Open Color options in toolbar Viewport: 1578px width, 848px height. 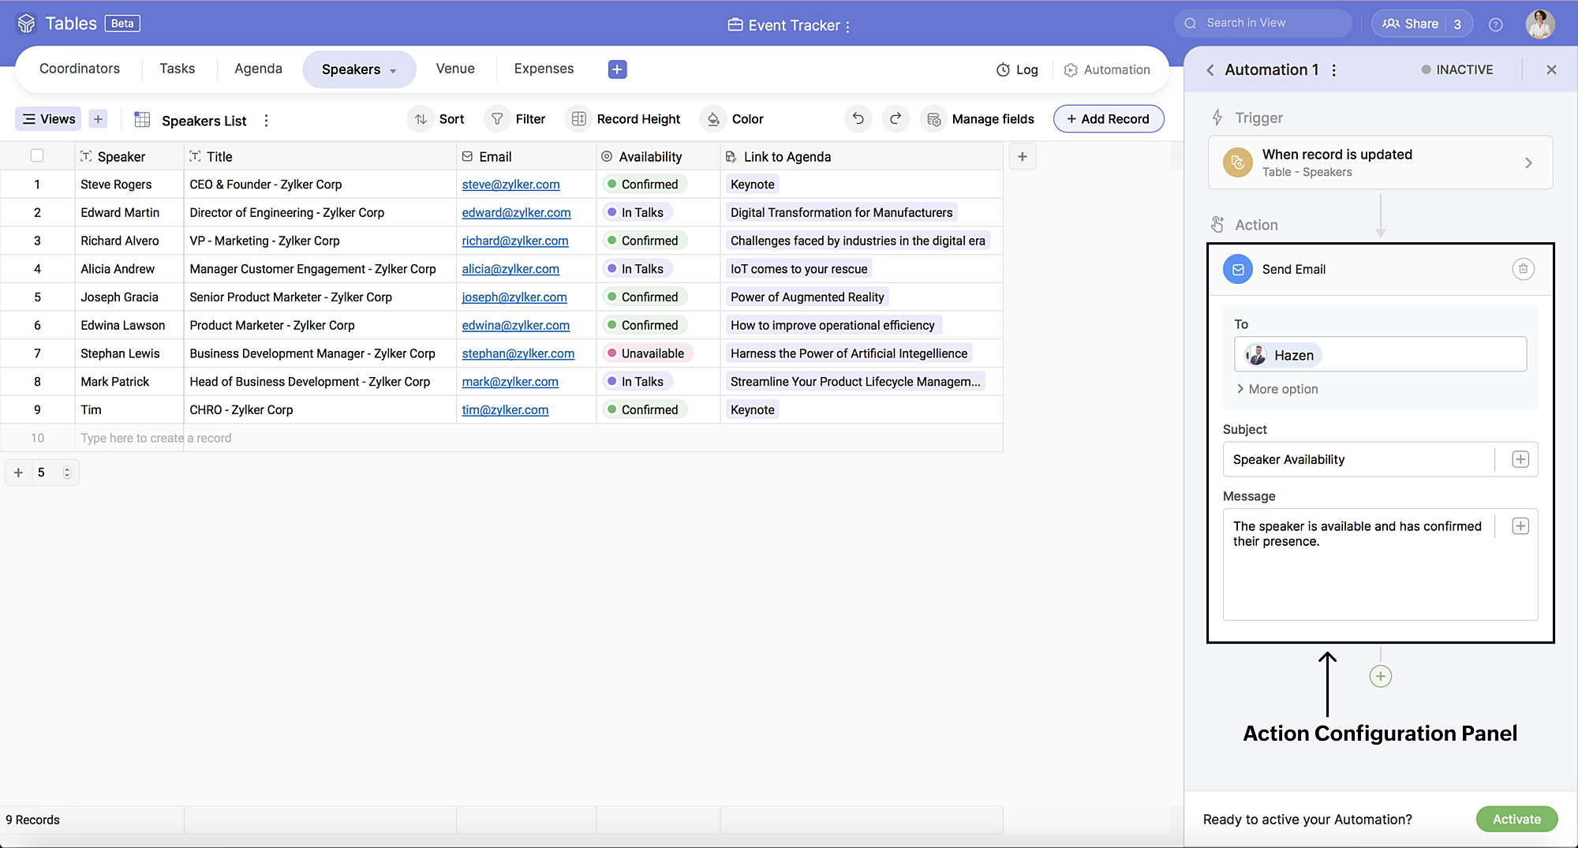click(735, 119)
